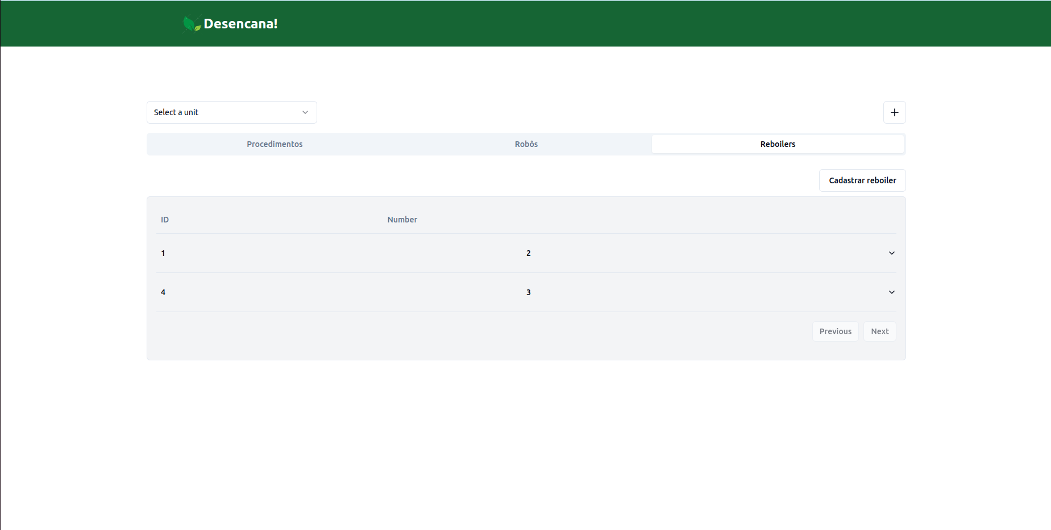
Task: Click the plus icon button
Action: [894, 112]
